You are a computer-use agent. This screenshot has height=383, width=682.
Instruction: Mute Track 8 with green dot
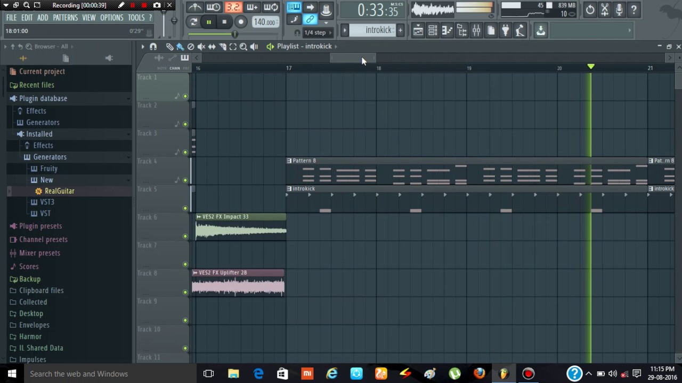coord(185,292)
